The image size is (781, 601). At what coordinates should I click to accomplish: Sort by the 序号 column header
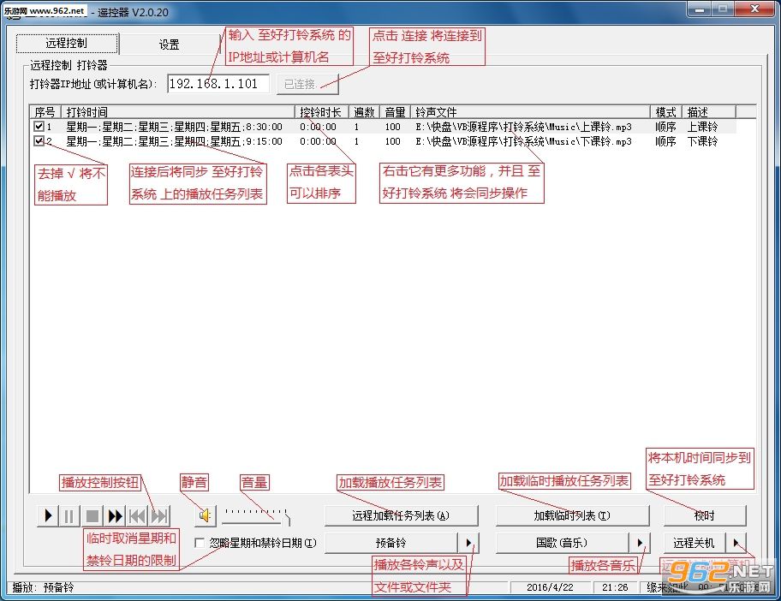coord(45,112)
